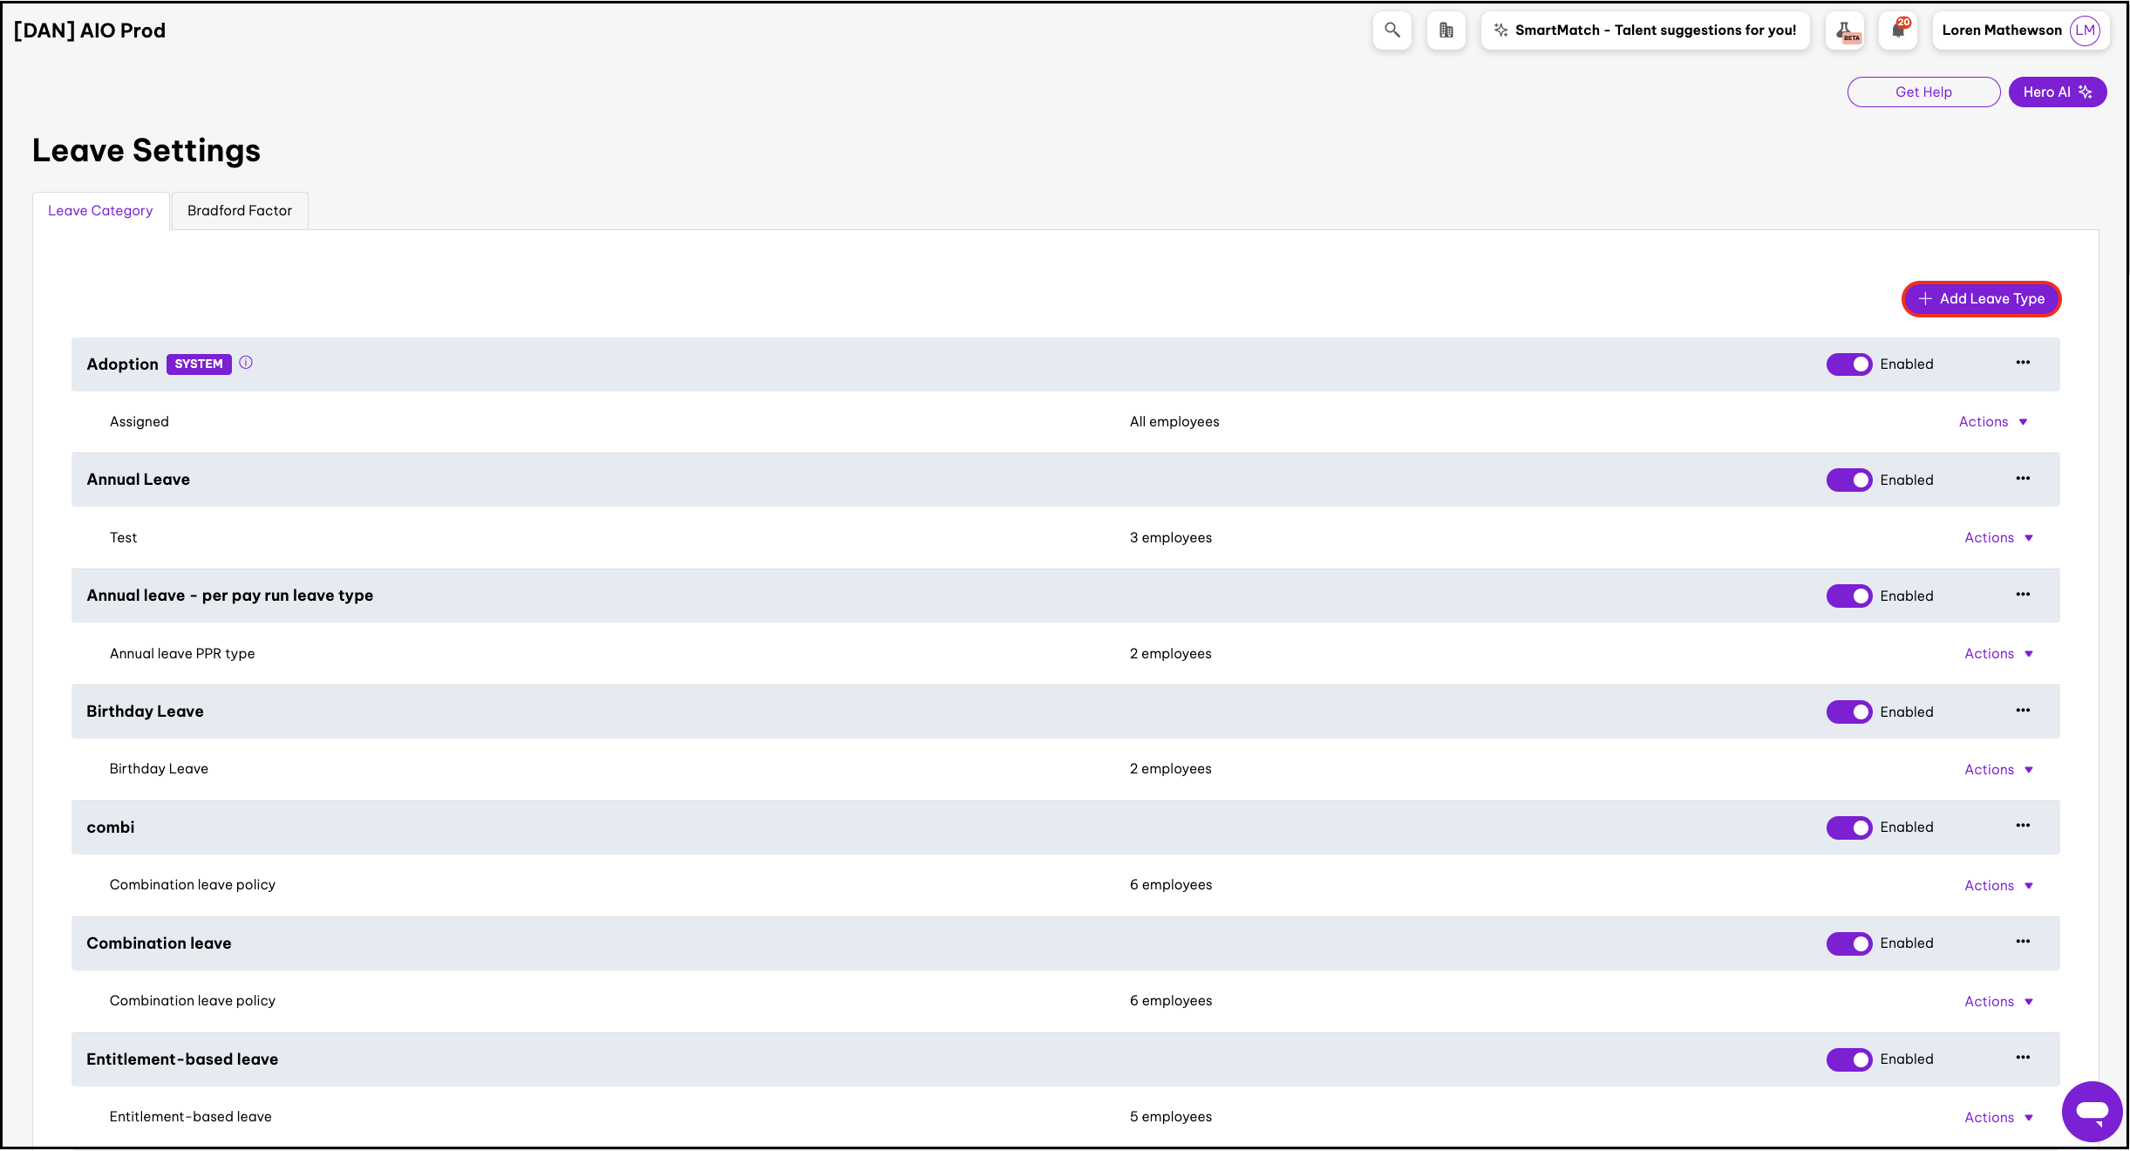Open the chat support bubble
The height and width of the screenshot is (1151, 2130).
pyautogui.click(x=2091, y=1111)
